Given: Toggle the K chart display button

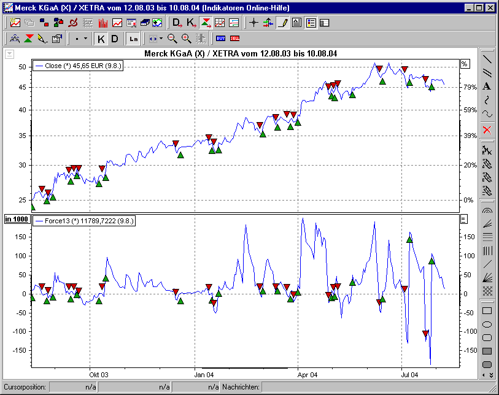Looking at the screenshot, I should tap(101, 37).
